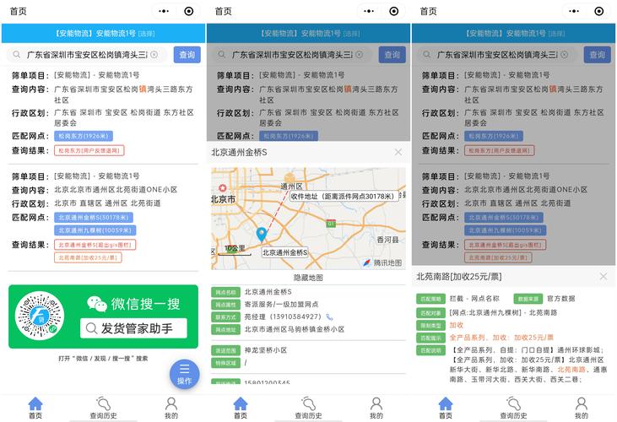This screenshot has height=422, width=617.
Task: Click the WeChat logo next to 微信搜一搜
Action: coord(97,304)
